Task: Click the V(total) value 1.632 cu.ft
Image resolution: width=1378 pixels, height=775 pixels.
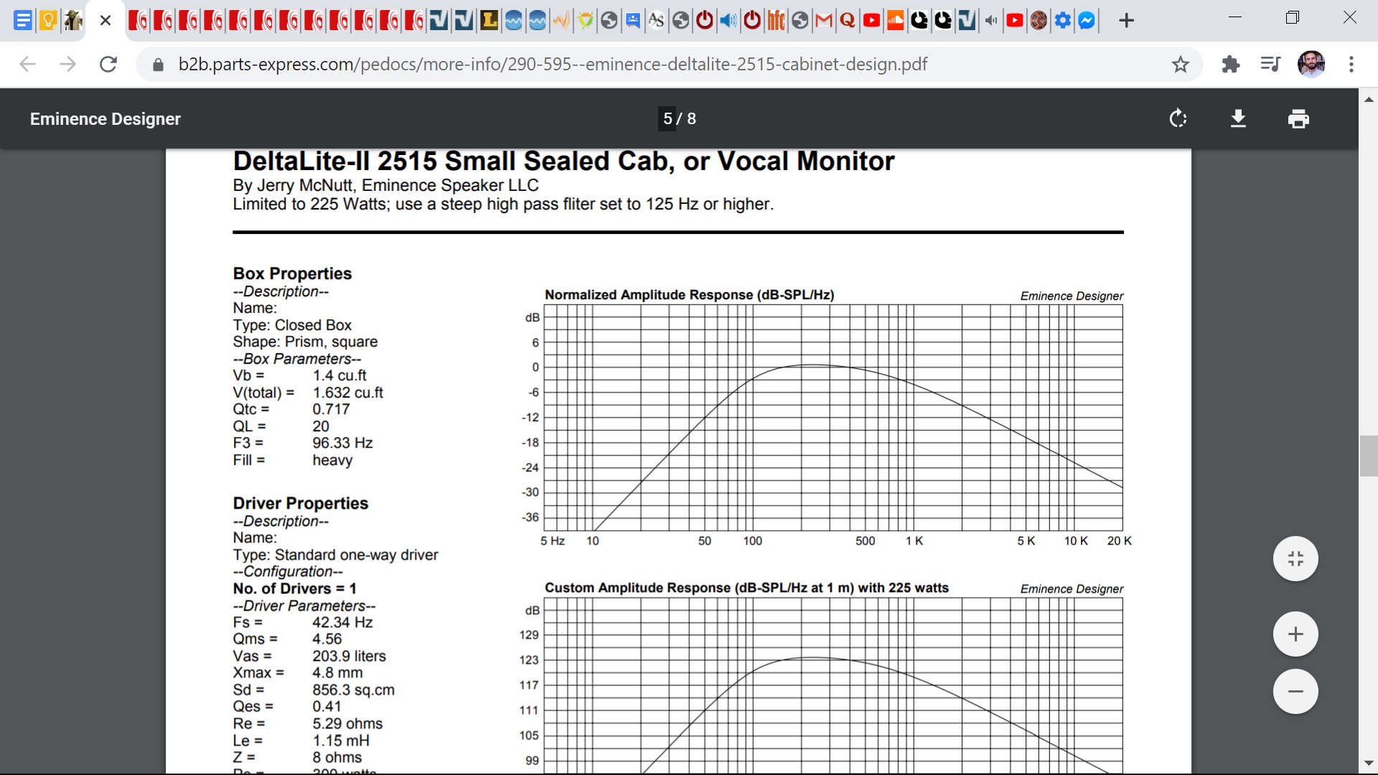Action: click(x=348, y=393)
